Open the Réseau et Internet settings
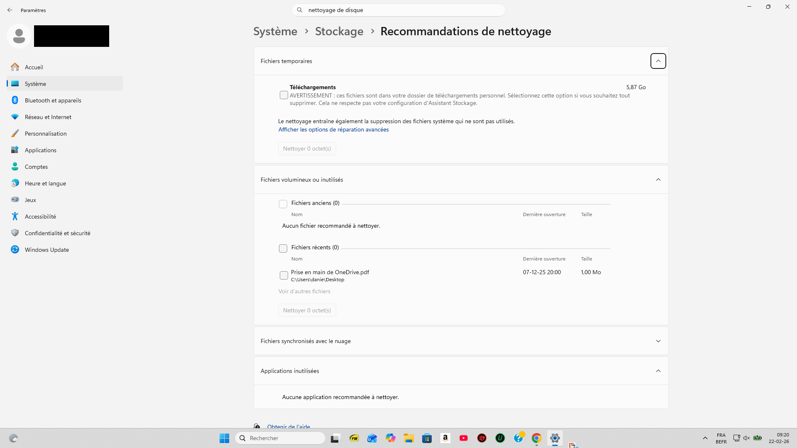The image size is (797, 448). 48,117
